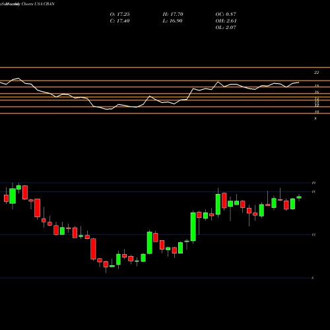This screenshot has height=330, width=330.
Task: Click the '16' label on upper line-chart axis
Action: pyautogui.click(x=317, y=92)
